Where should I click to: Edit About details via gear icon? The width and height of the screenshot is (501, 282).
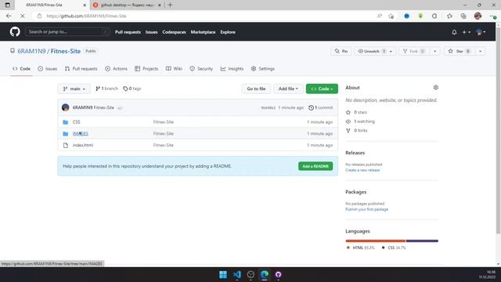[435, 87]
